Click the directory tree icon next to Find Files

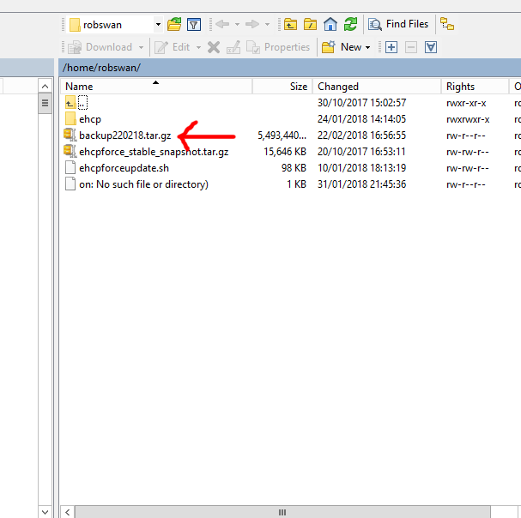(447, 24)
